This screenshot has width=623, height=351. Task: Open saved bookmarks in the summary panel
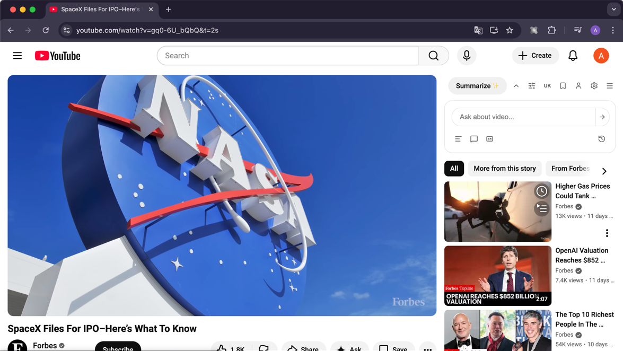[x=563, y=86]
